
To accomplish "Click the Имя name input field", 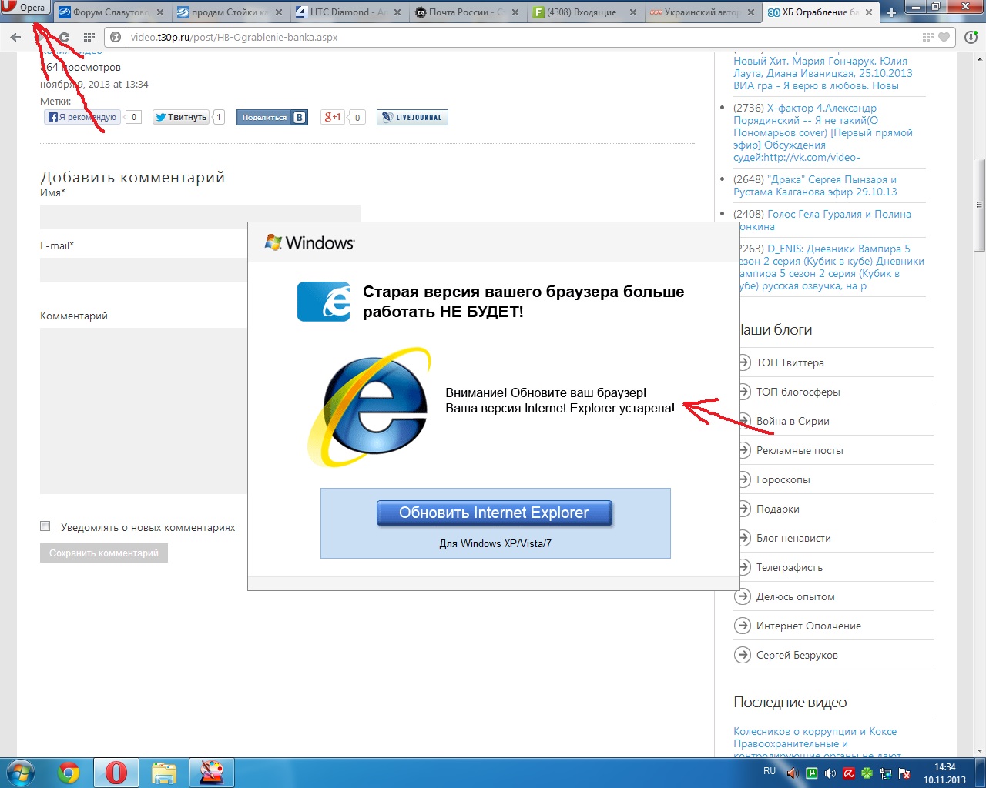I will pyautogui.click(x=200, y=217).
